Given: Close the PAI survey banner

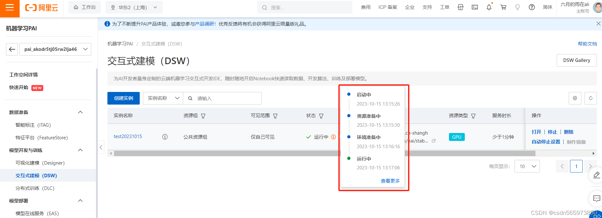Looking at the screenshot, I should [x=598, y=24].
